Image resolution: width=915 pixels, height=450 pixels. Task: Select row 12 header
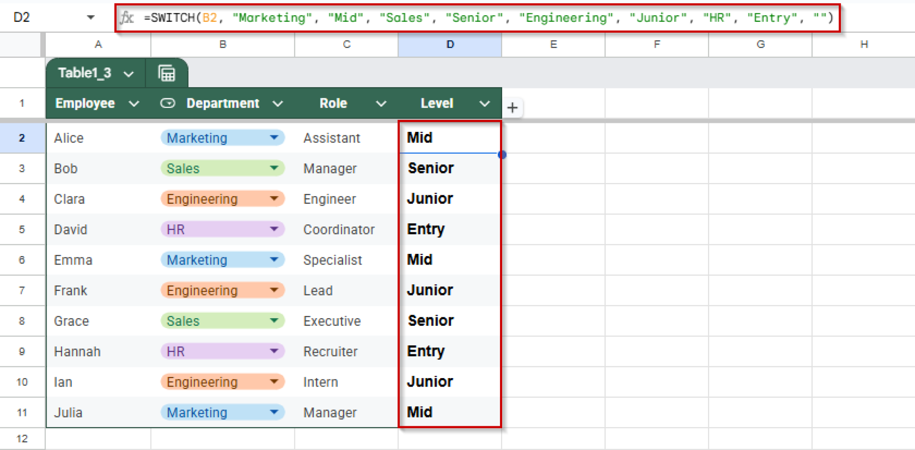22,437
